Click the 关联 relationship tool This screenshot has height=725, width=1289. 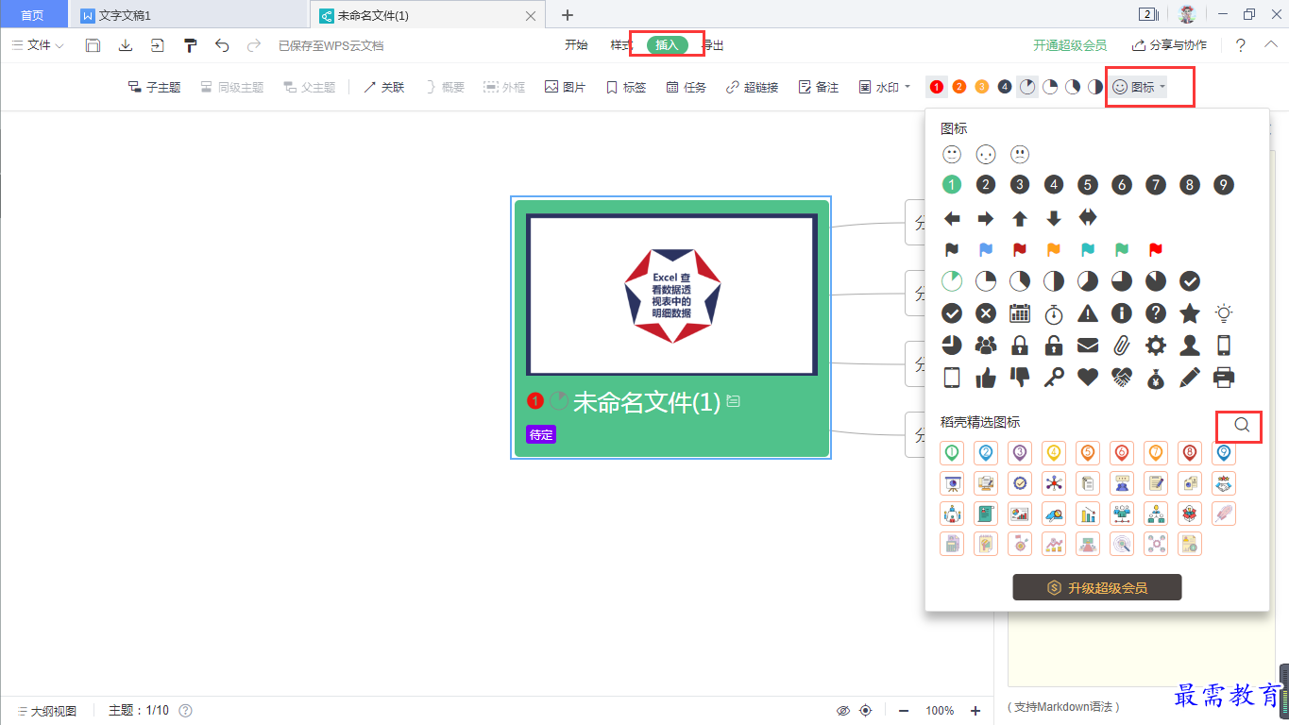point(383,87)
